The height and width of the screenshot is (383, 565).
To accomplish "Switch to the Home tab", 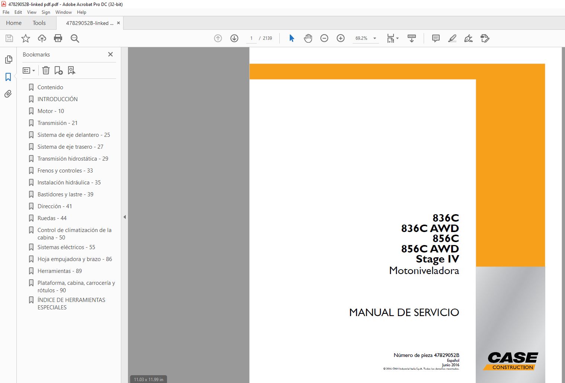I will pyautogui.click(x=14, y=23).
